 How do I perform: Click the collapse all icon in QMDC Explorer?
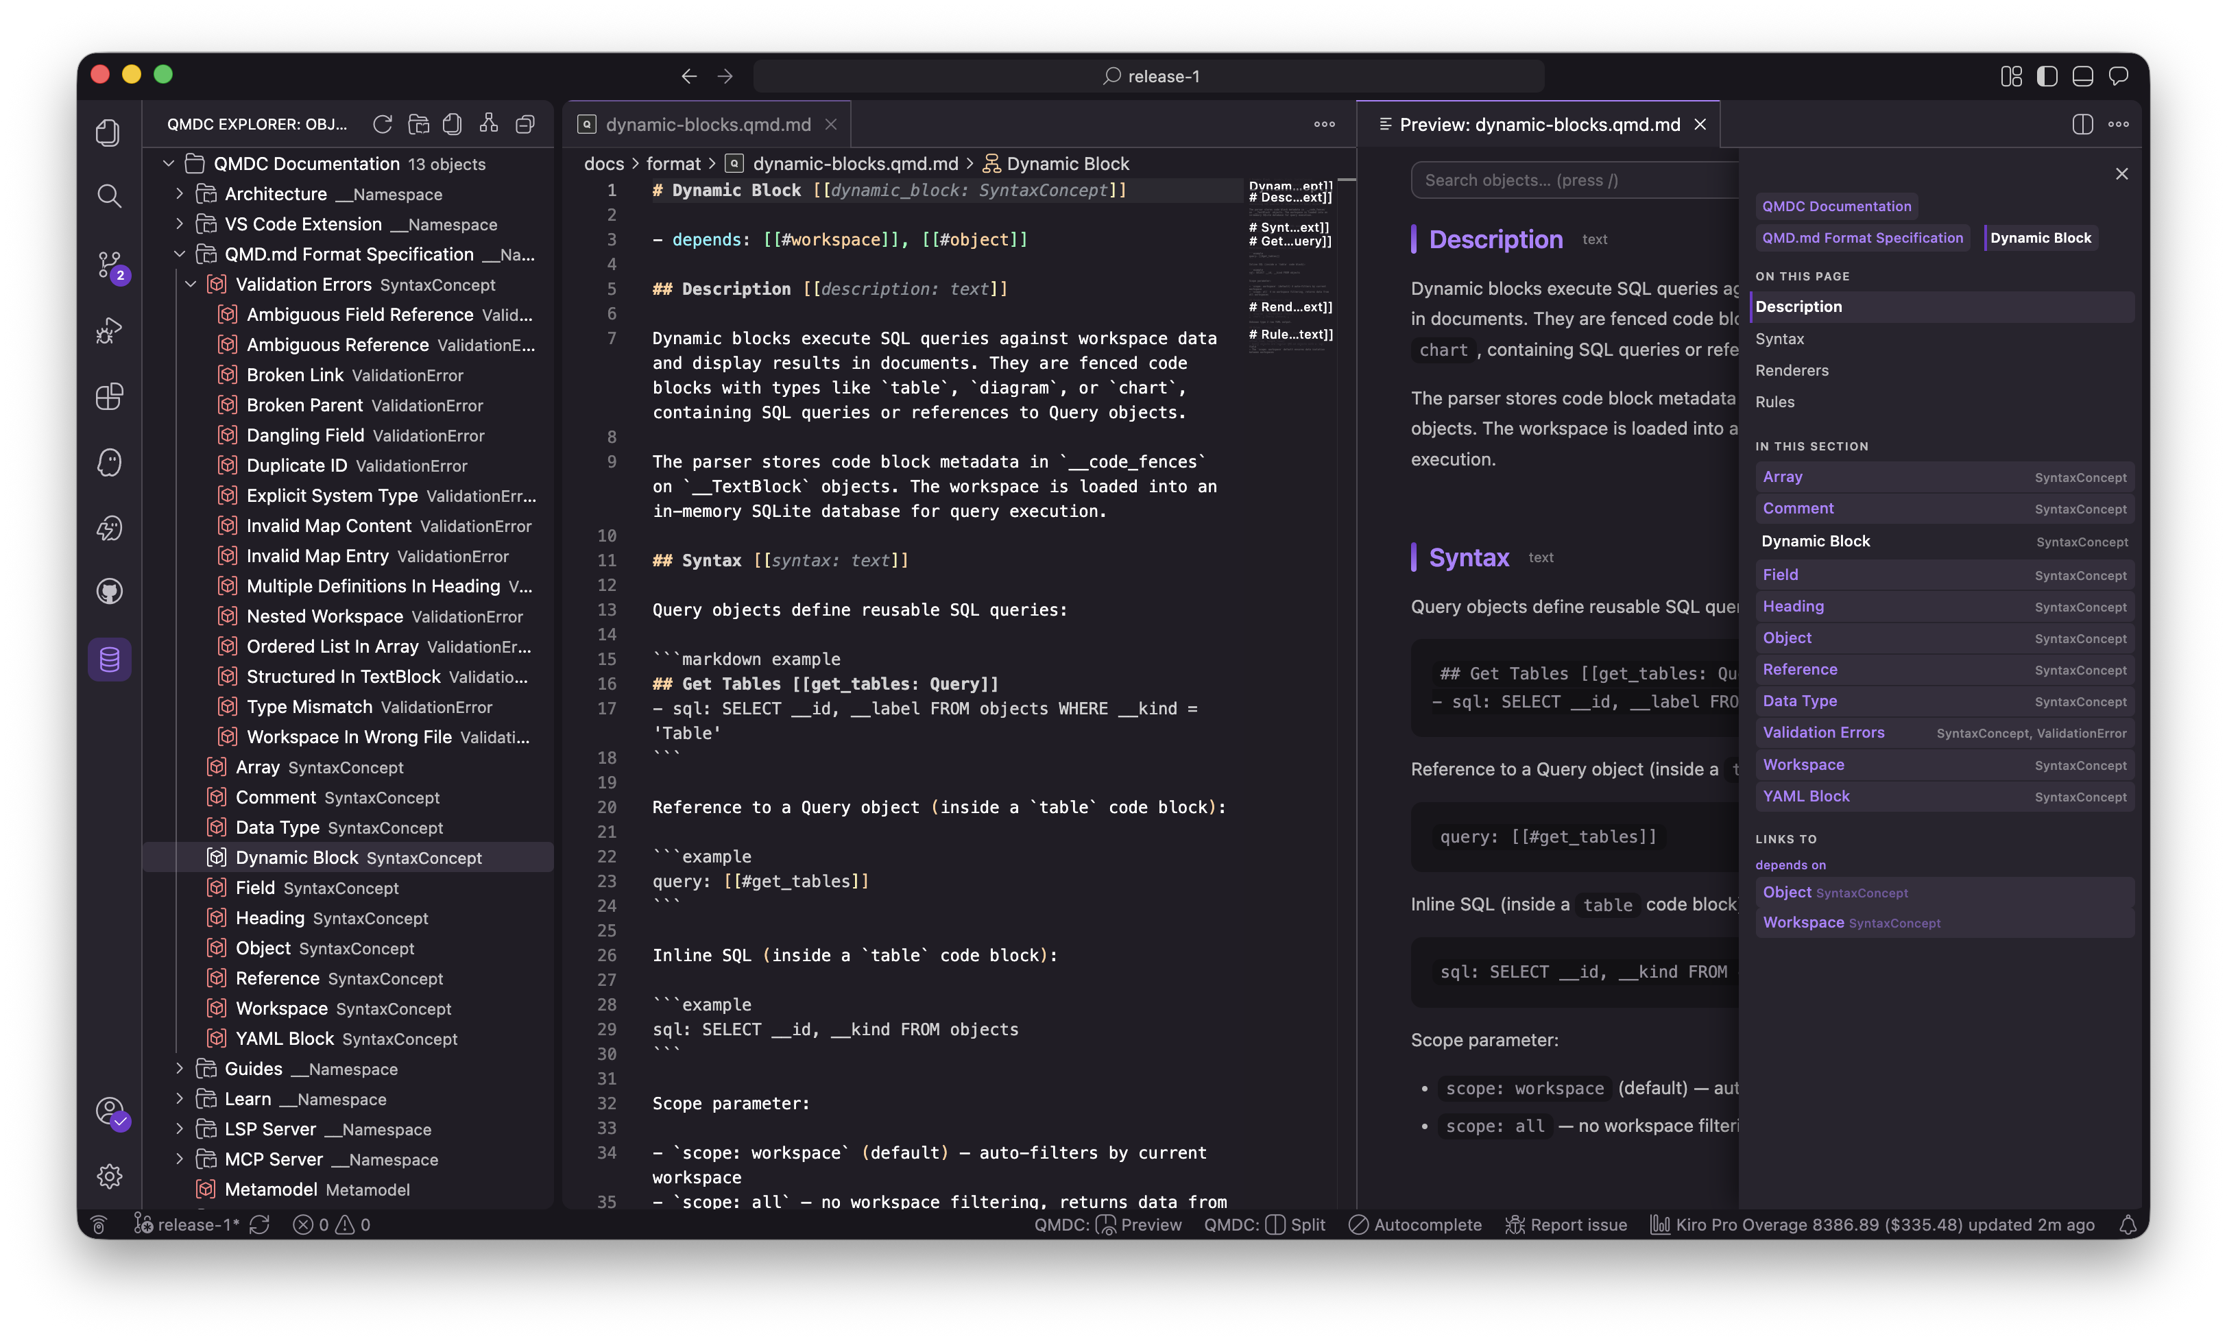tap(525, 124)
